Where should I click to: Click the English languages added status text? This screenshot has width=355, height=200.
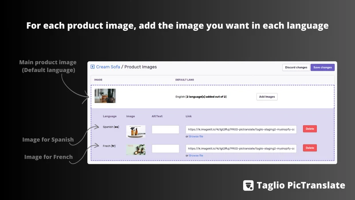(201, 96)
